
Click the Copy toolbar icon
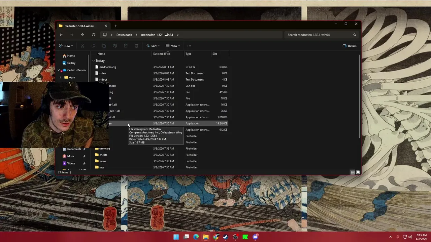(x=93, y=46)
